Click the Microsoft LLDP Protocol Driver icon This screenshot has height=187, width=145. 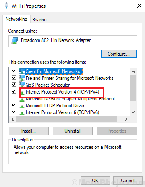22,106
